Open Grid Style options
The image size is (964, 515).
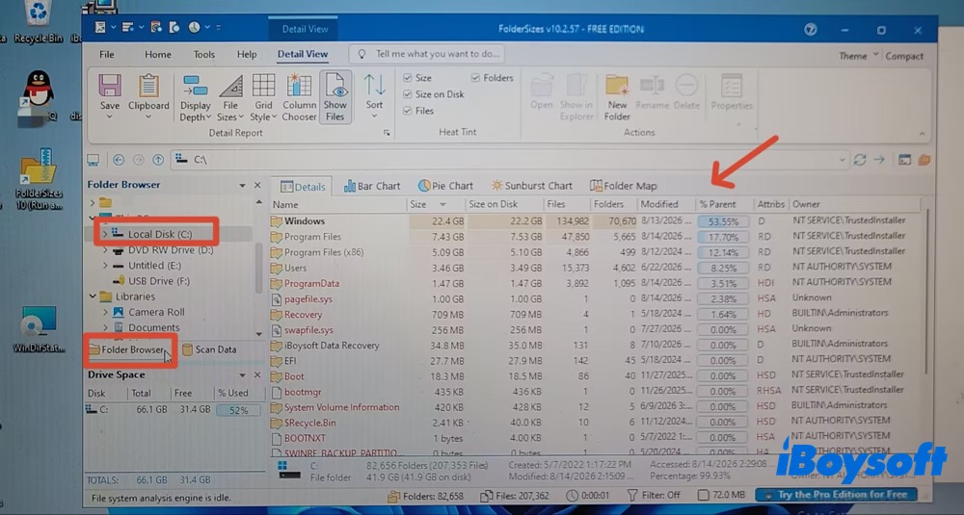coord(263,98)
